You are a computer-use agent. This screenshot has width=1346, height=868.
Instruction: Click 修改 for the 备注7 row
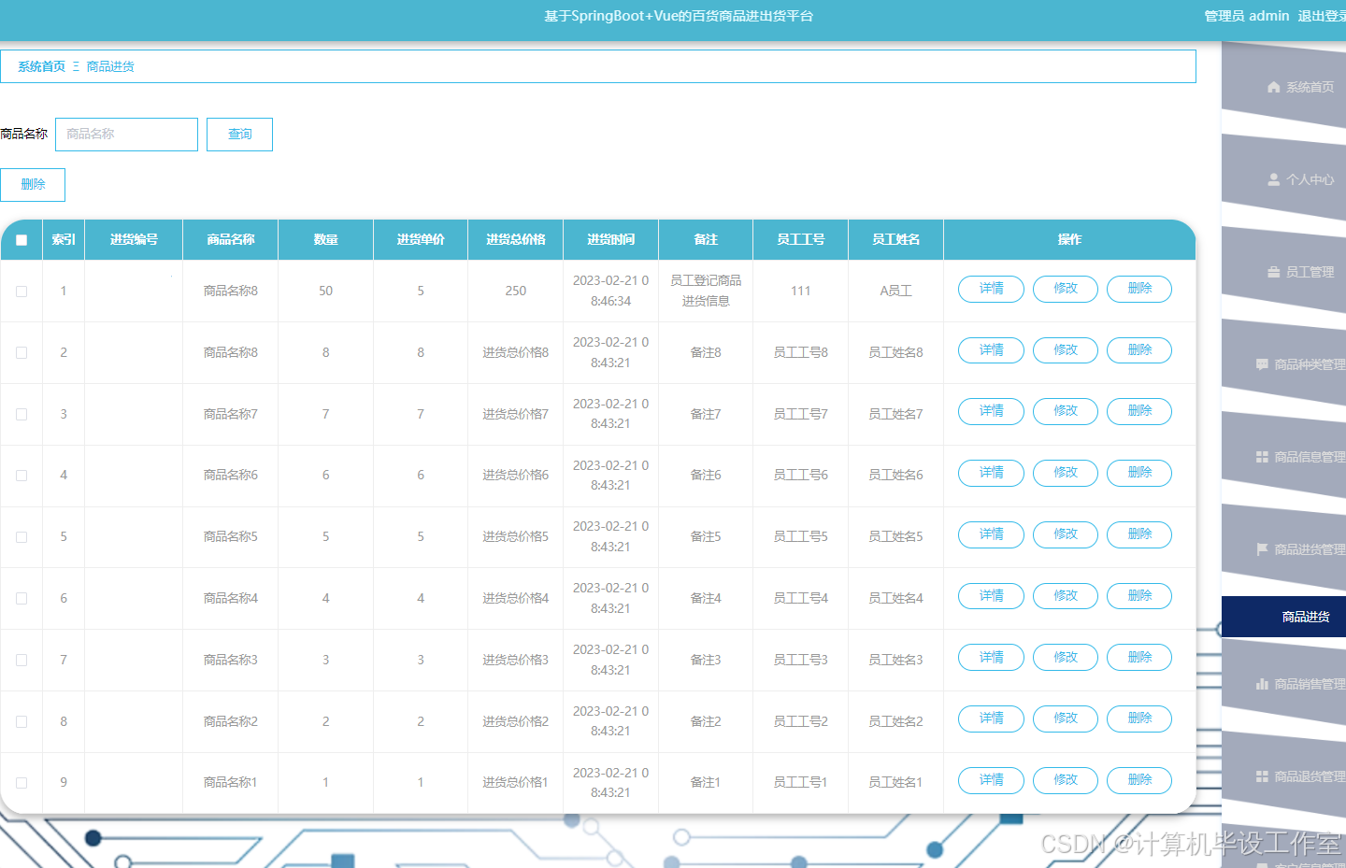[1066, 411]
